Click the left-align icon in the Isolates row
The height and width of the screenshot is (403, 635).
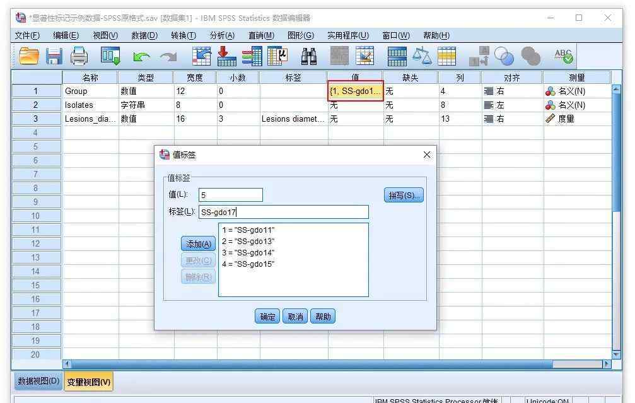[x=489, y=105]
